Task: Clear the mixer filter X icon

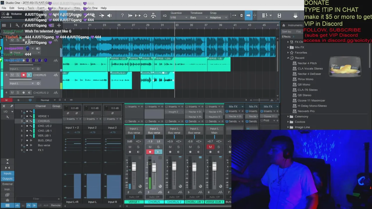Action: coord(59,199)
